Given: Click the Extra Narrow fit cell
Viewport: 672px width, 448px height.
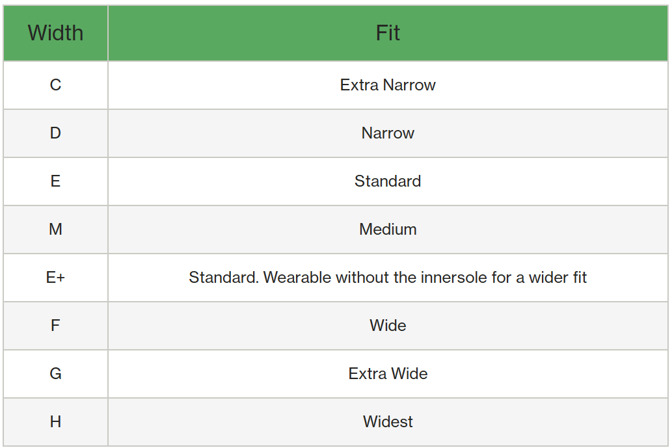Looking at the screenshot, I should 388,85.
